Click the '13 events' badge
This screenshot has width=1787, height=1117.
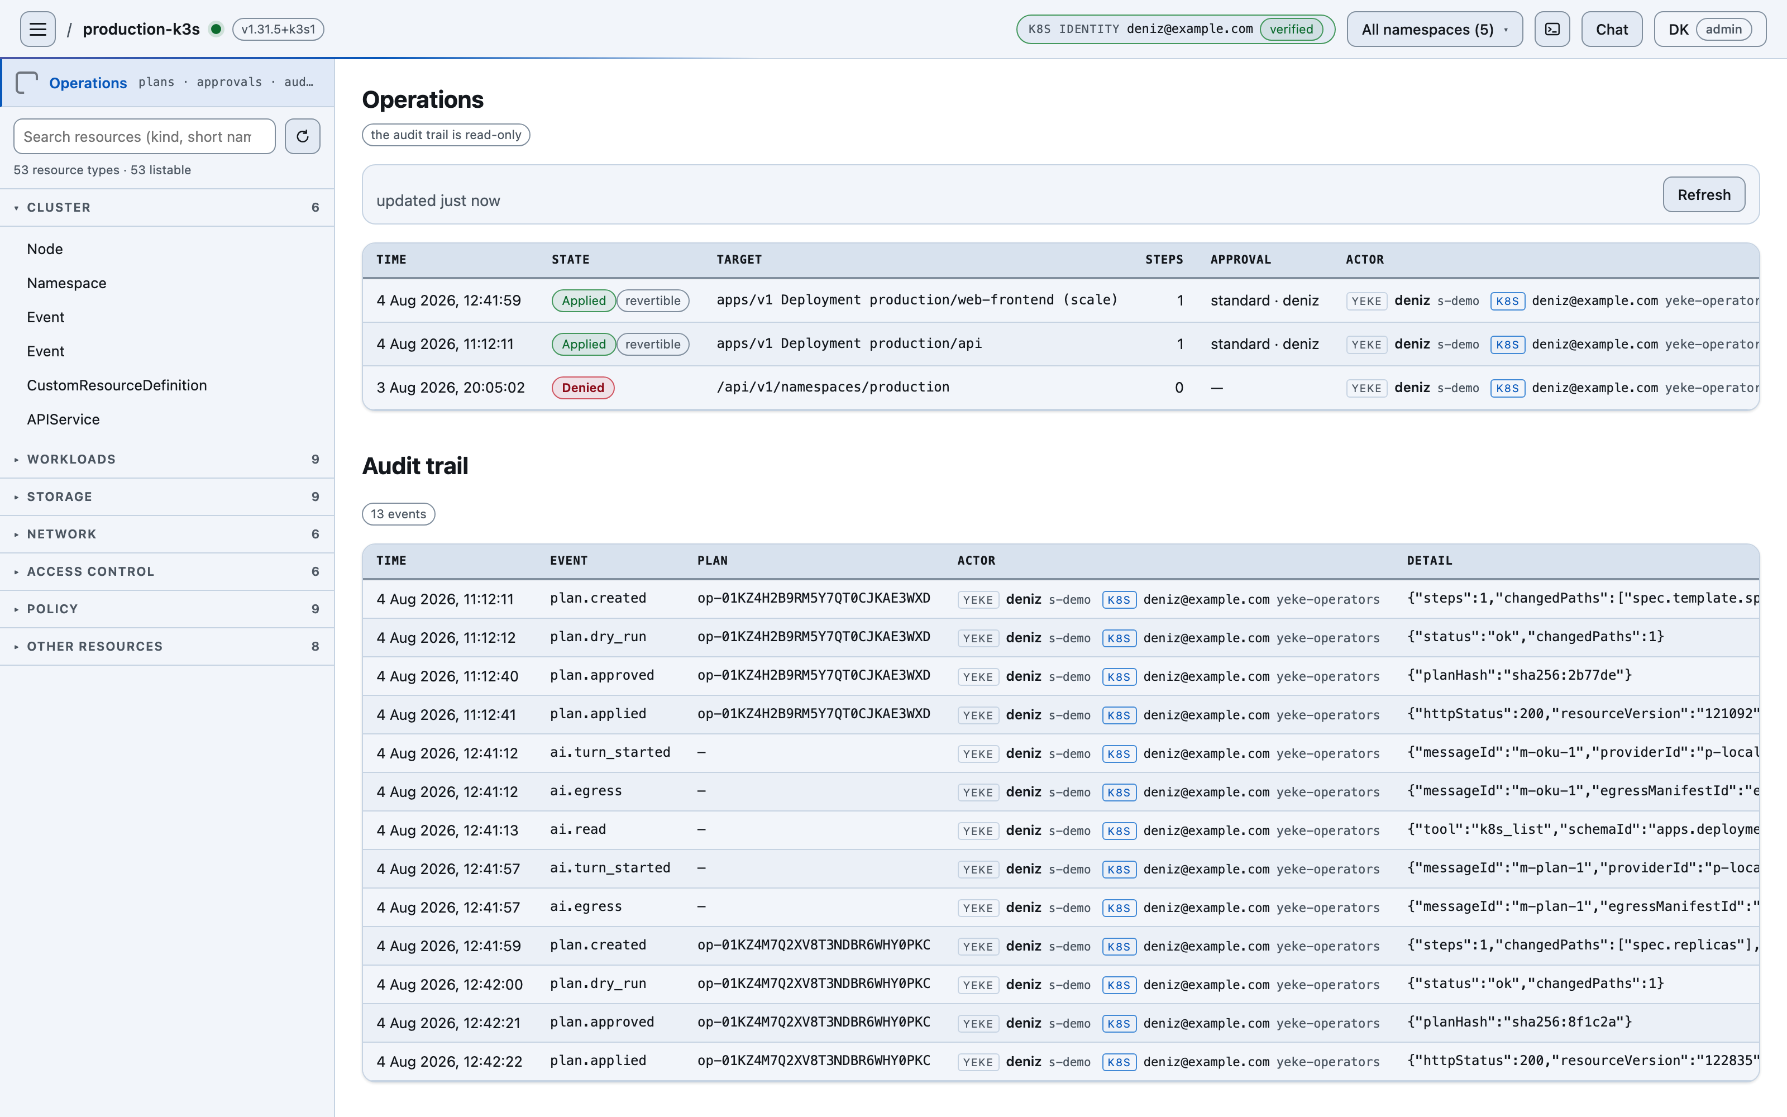(x=399, y=514)
